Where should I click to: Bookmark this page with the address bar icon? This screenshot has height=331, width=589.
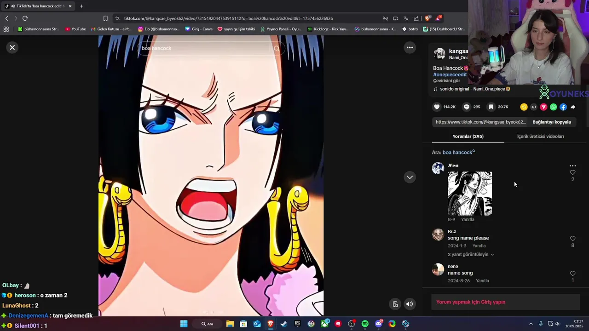(x=105, y=18)
